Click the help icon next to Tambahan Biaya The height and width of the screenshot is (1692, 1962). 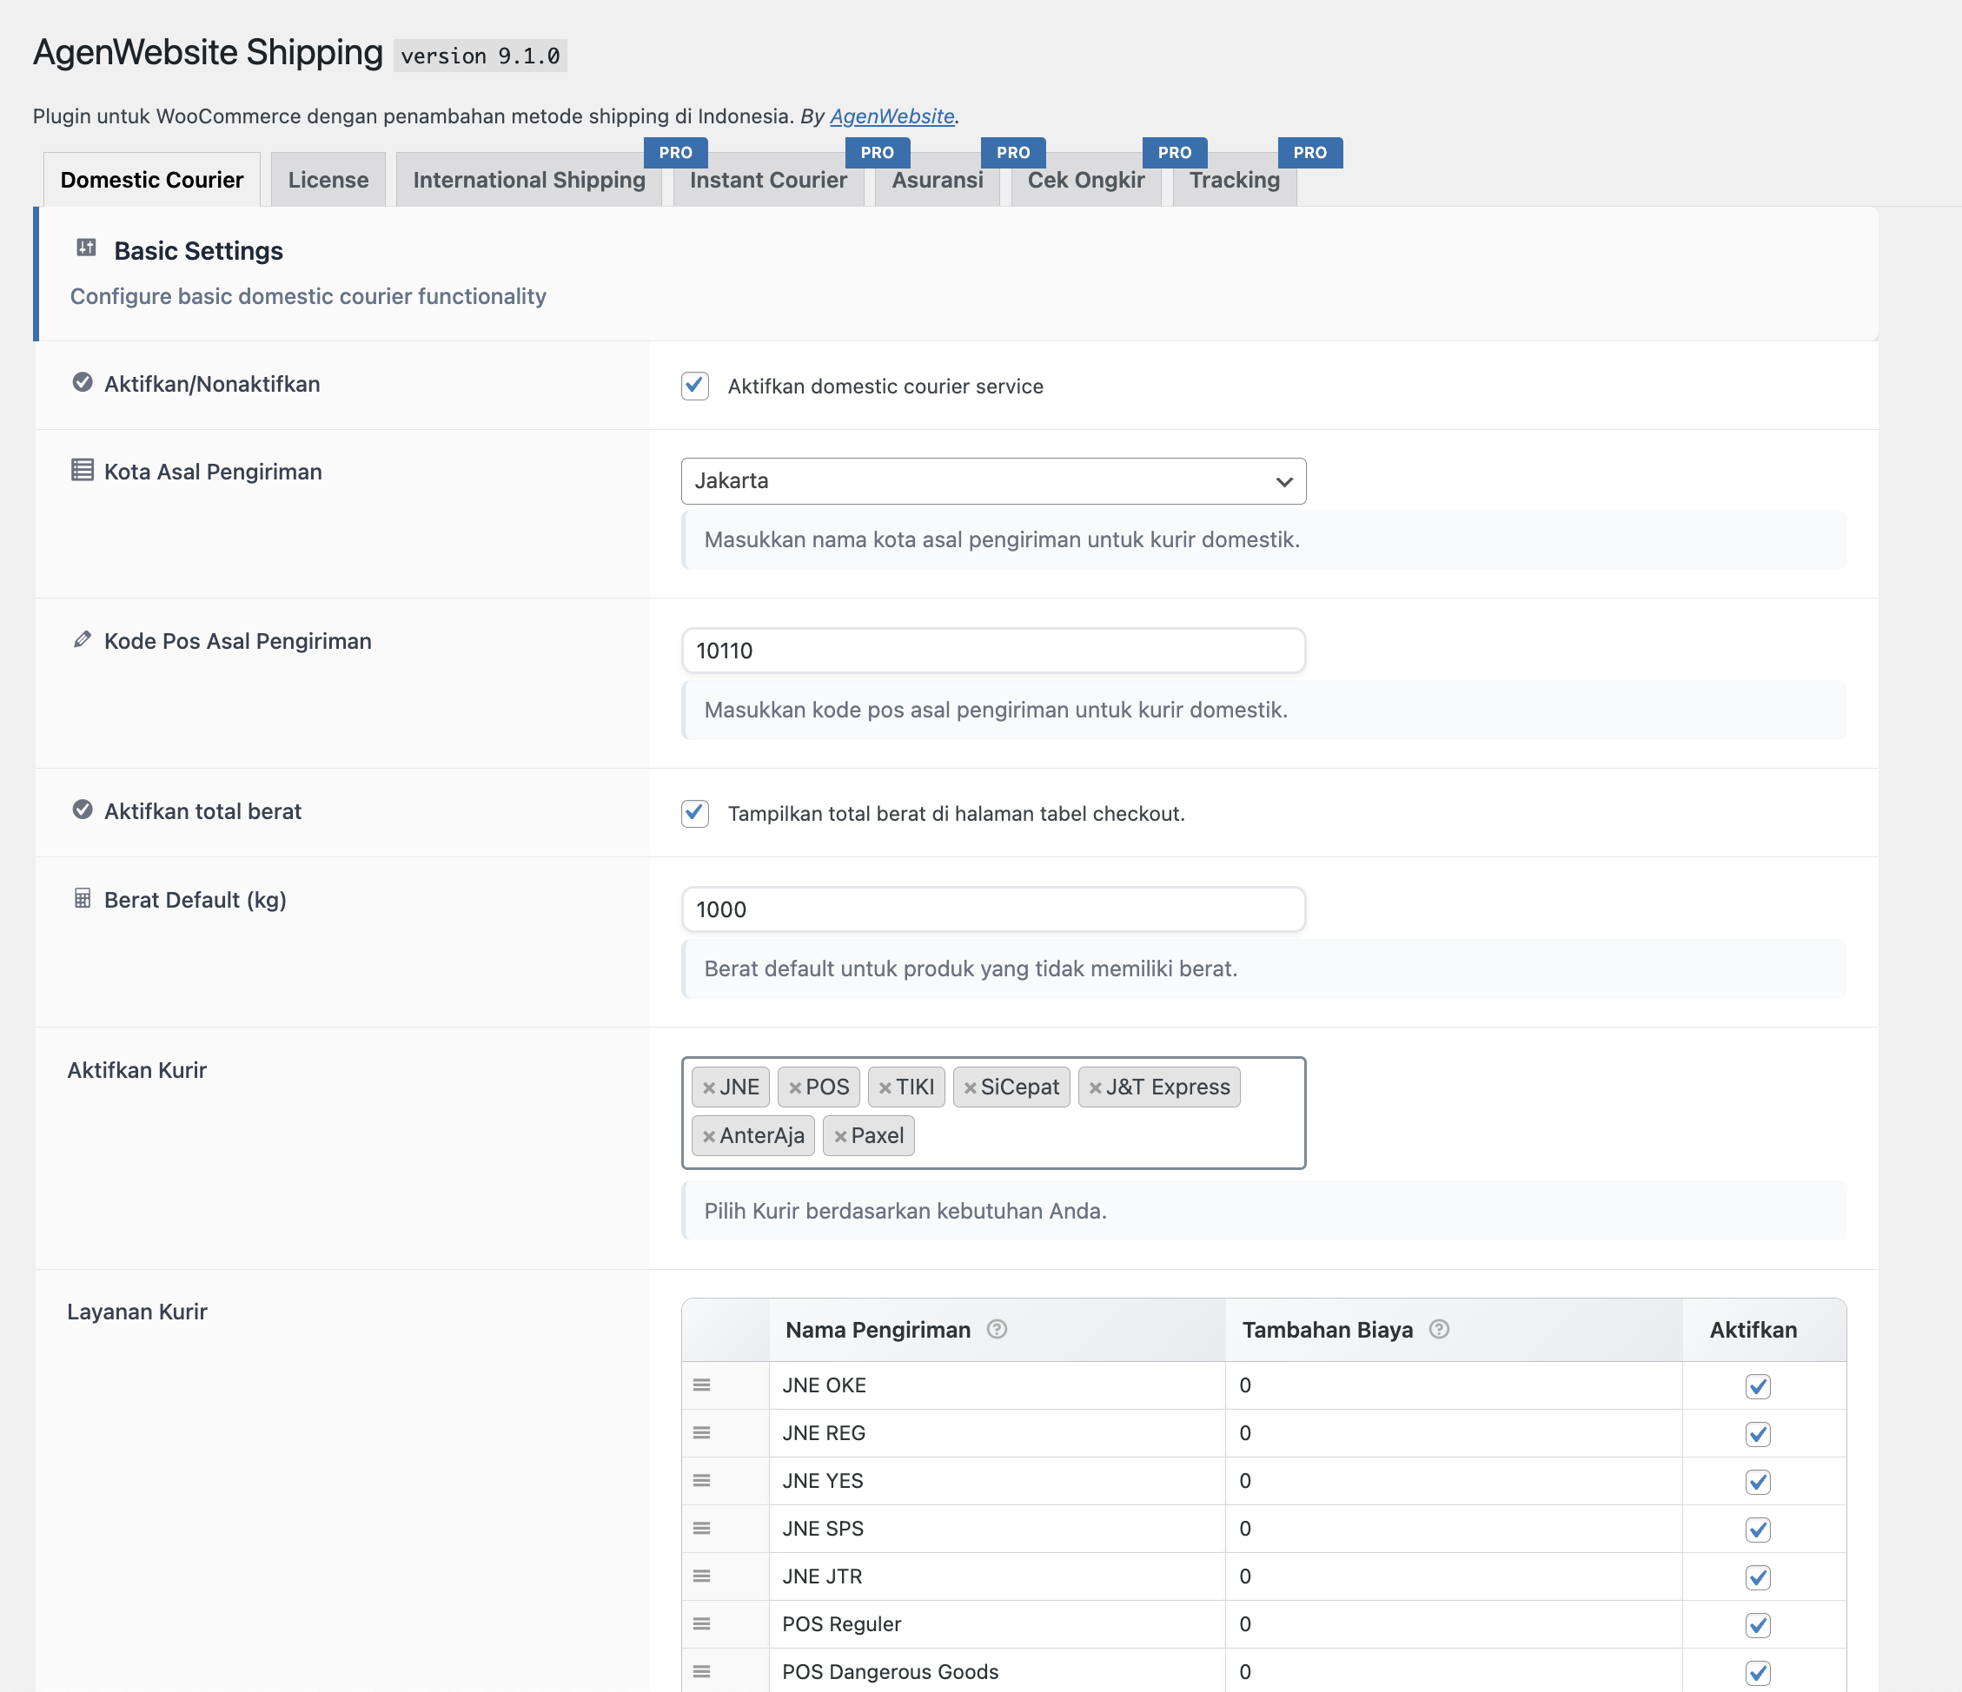[x=1438, y=1330]
